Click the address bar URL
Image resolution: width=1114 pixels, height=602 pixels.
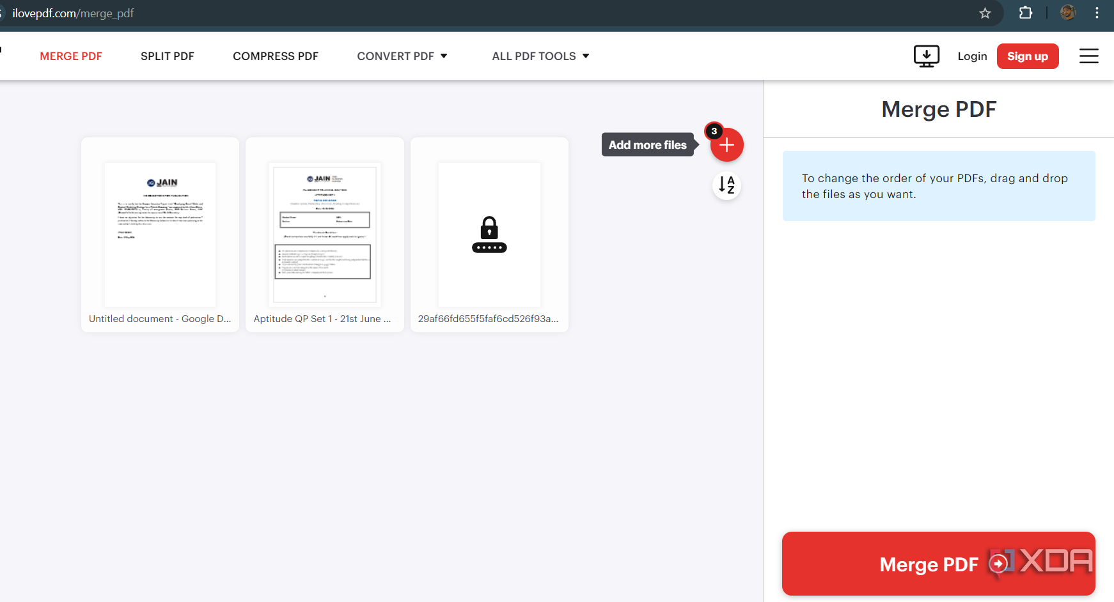(x=73, y=13)
